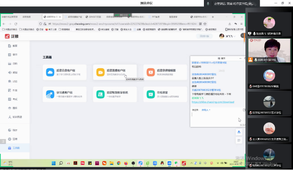Select 资料 in the left sidebar

click(15, 64)
